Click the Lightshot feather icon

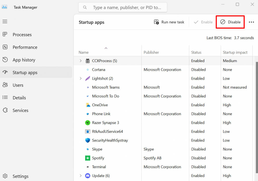87,79
